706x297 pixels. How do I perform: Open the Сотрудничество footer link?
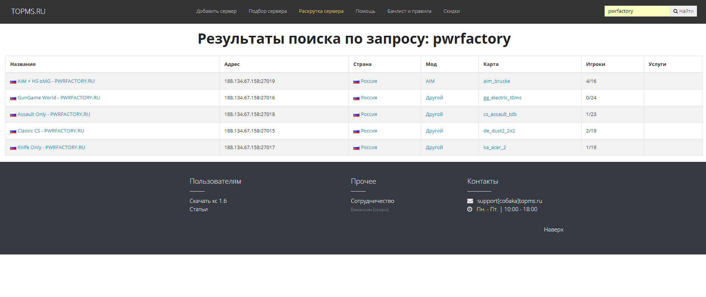click(372, 201)
